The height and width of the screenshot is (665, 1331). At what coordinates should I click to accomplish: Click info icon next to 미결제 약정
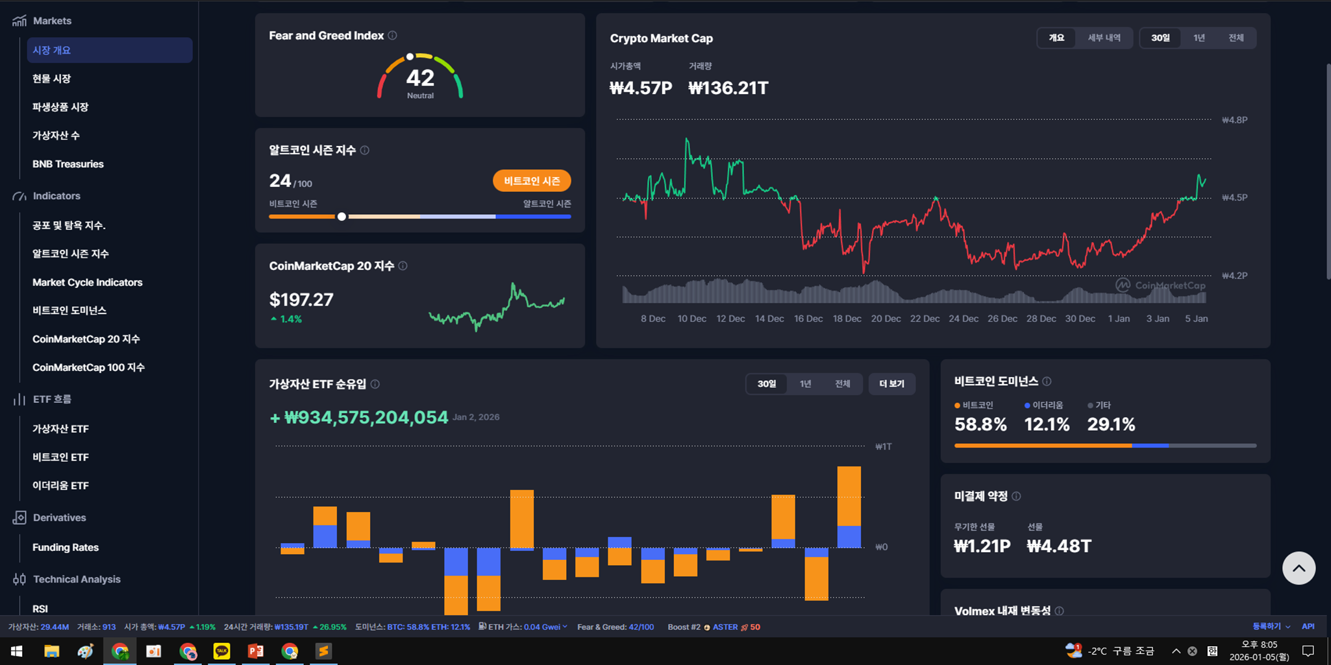(x=1016, y=496)
